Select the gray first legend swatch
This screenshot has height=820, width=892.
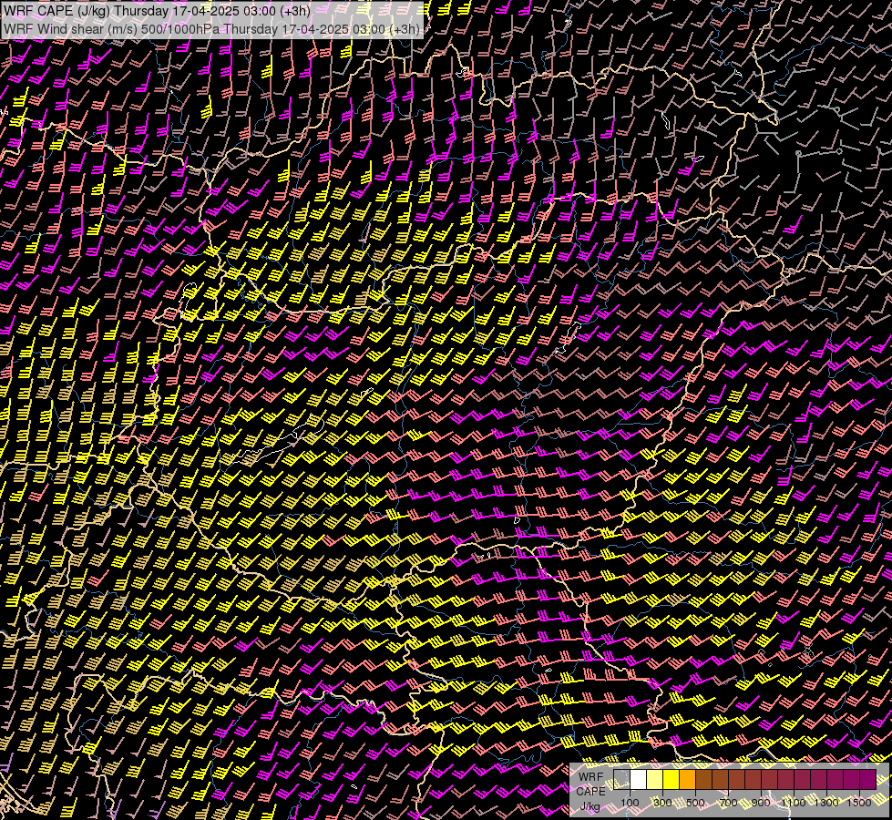tap(621, 779)
